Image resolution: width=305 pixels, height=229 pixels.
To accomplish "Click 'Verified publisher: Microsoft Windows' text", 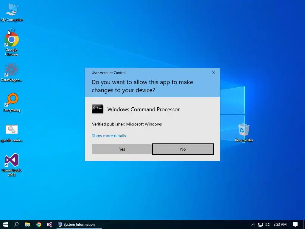I will (127, 124).
